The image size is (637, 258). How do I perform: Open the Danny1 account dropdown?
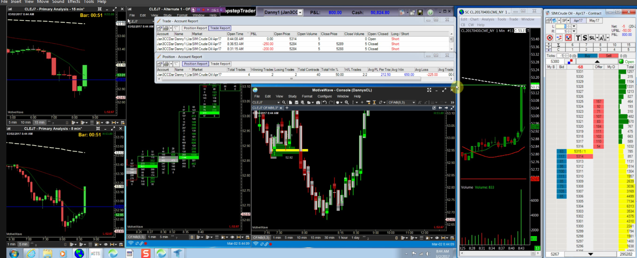[300, 12]
